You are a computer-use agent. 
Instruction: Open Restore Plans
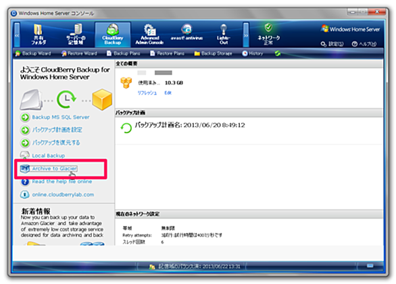click(167, 53)
